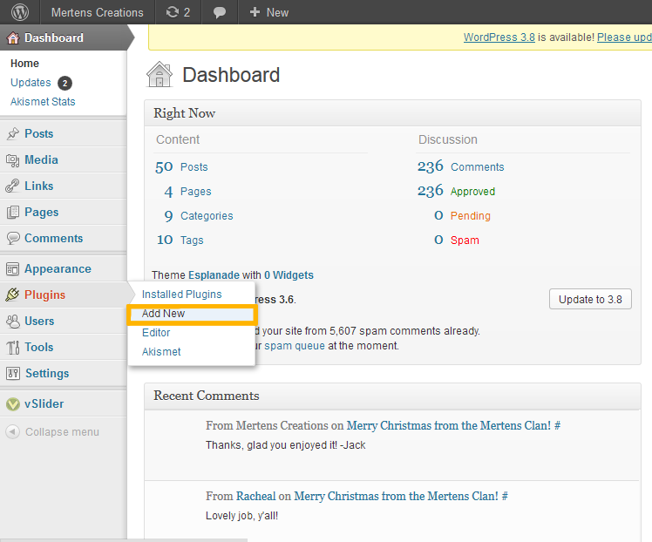Image resolution: width=652 pixels, height=542 pixels.
Task: Click Please update link in notice
Action: pyautogui.click(x=624, y=37)
